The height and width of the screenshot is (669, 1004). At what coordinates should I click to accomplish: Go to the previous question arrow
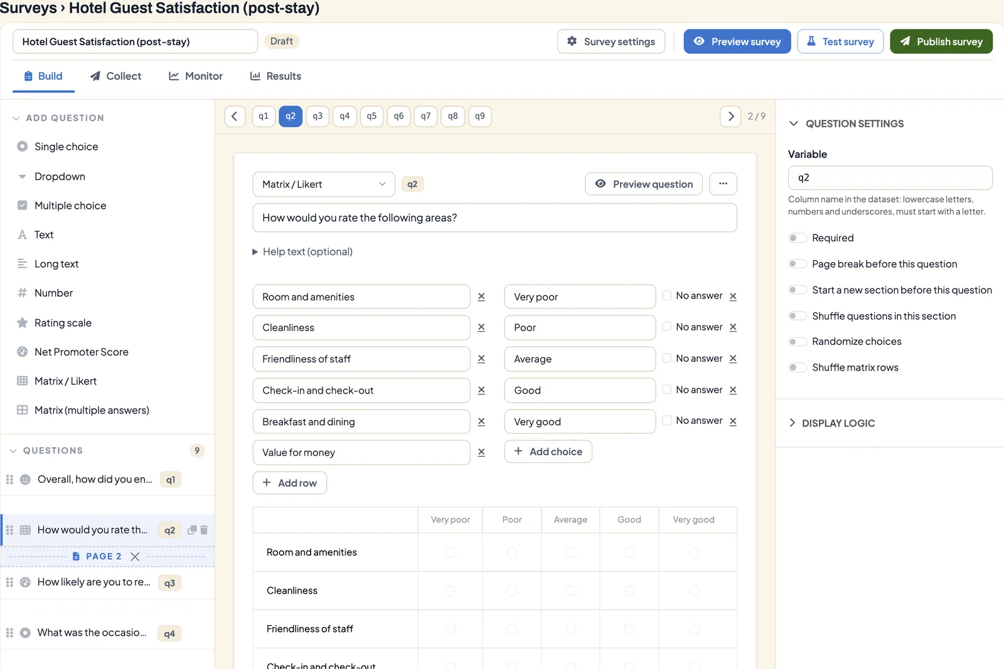(235, 116)
